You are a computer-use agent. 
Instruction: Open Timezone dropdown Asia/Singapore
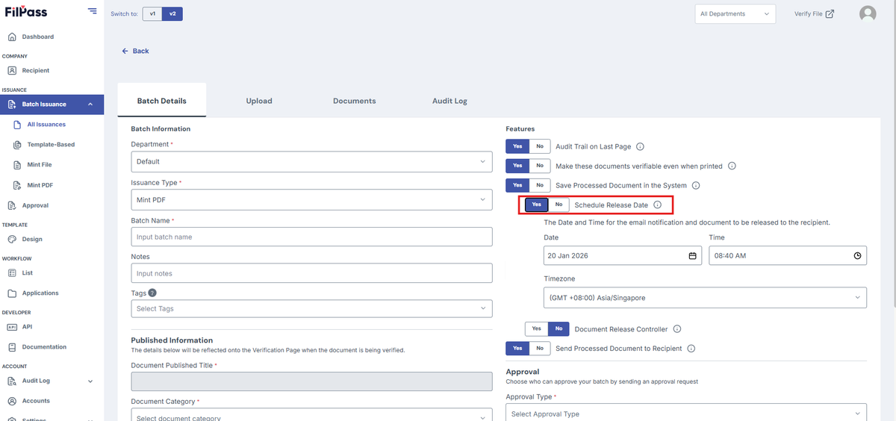[x=705, y=298]
